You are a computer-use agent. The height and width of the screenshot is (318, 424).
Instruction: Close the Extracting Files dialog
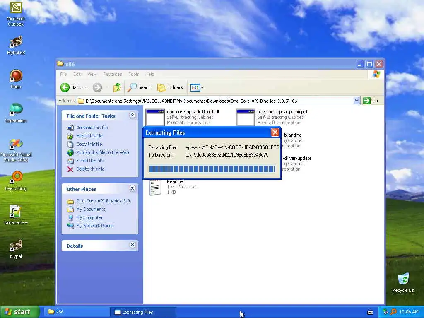pyautogui.click(x=275, y=132)
